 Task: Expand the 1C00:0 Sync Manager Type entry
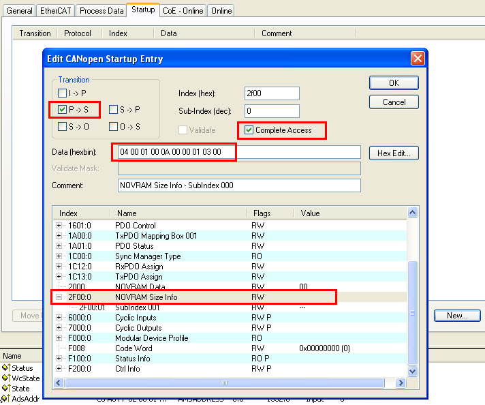tap(59, 256)
